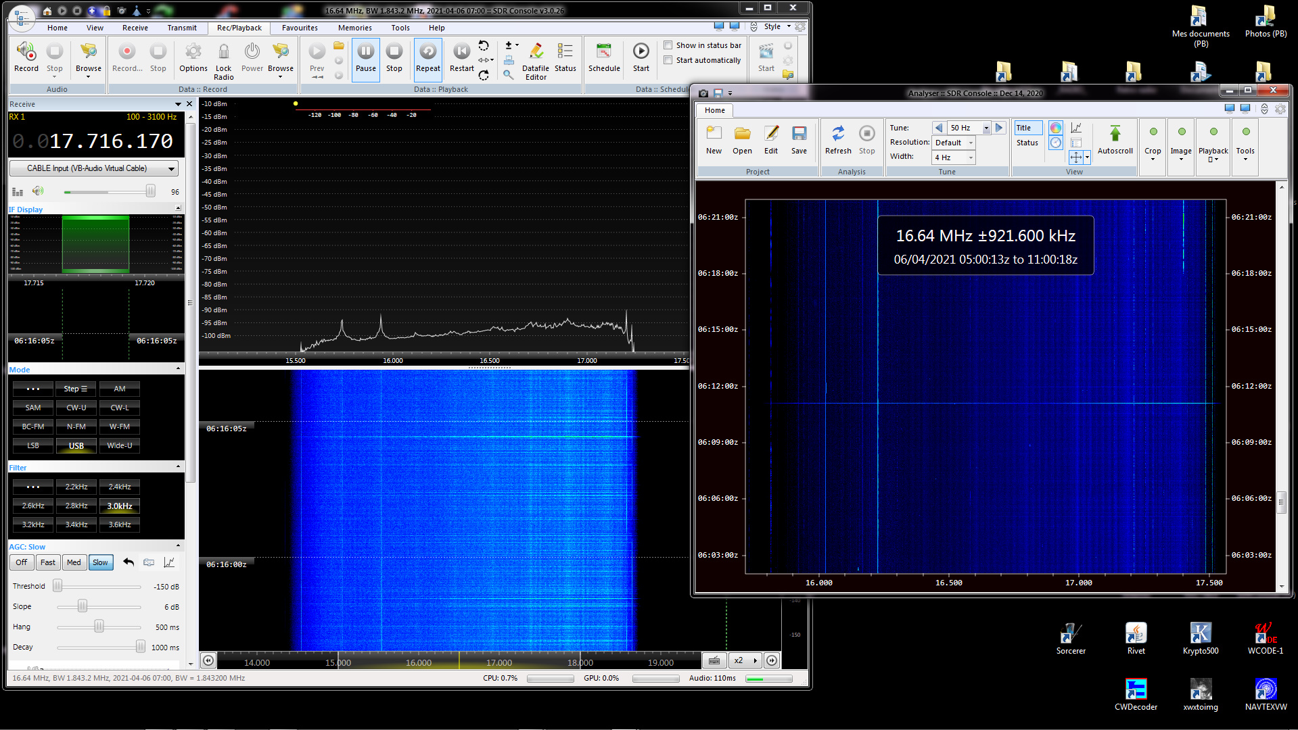Image resolution: width=1298 pixels, height=730 pixels.
Task: Open the CABLE Input audio device dropdown
Action: click(171, 168)
